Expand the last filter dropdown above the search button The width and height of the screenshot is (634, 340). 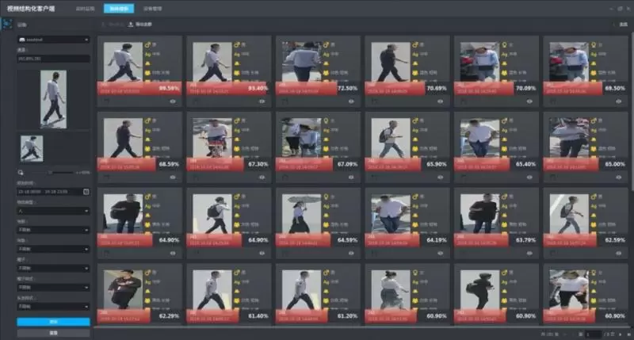coord(52,307)
